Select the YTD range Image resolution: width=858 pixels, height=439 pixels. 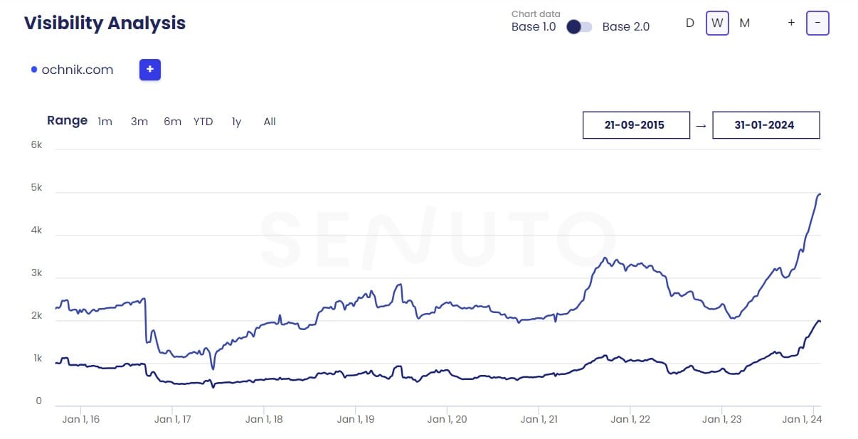point(203,122)
